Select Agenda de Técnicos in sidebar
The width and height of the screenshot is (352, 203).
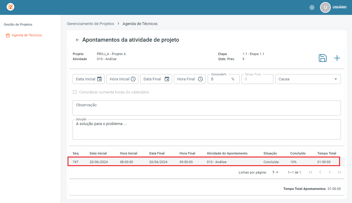pos(27,35)
